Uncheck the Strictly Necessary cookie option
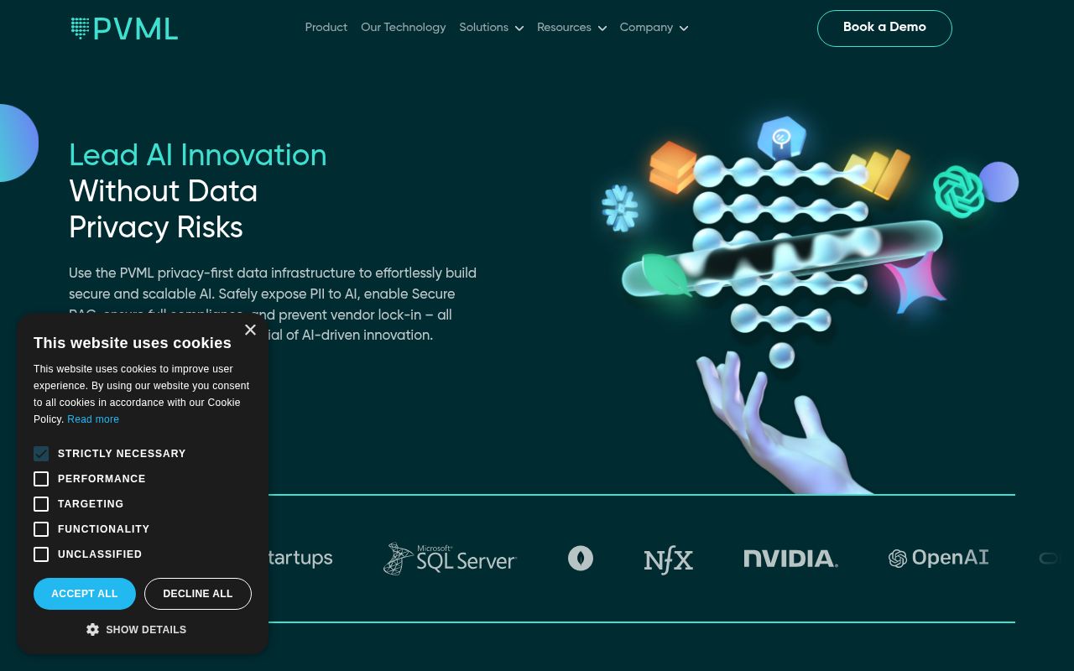This screenshot has width=1074, height=671. (40, 453)
